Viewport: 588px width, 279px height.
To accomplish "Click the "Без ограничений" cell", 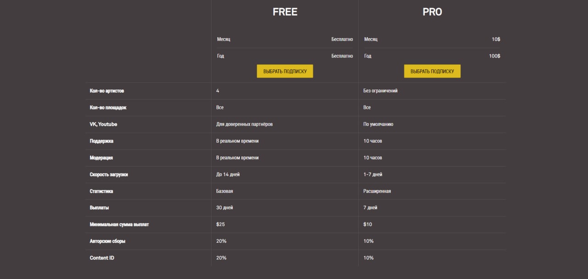I will coord(380,91).
